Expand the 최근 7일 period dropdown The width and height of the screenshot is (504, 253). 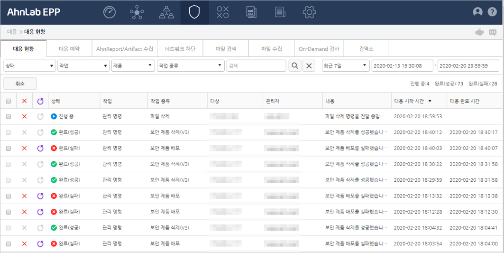coord(345,66)
